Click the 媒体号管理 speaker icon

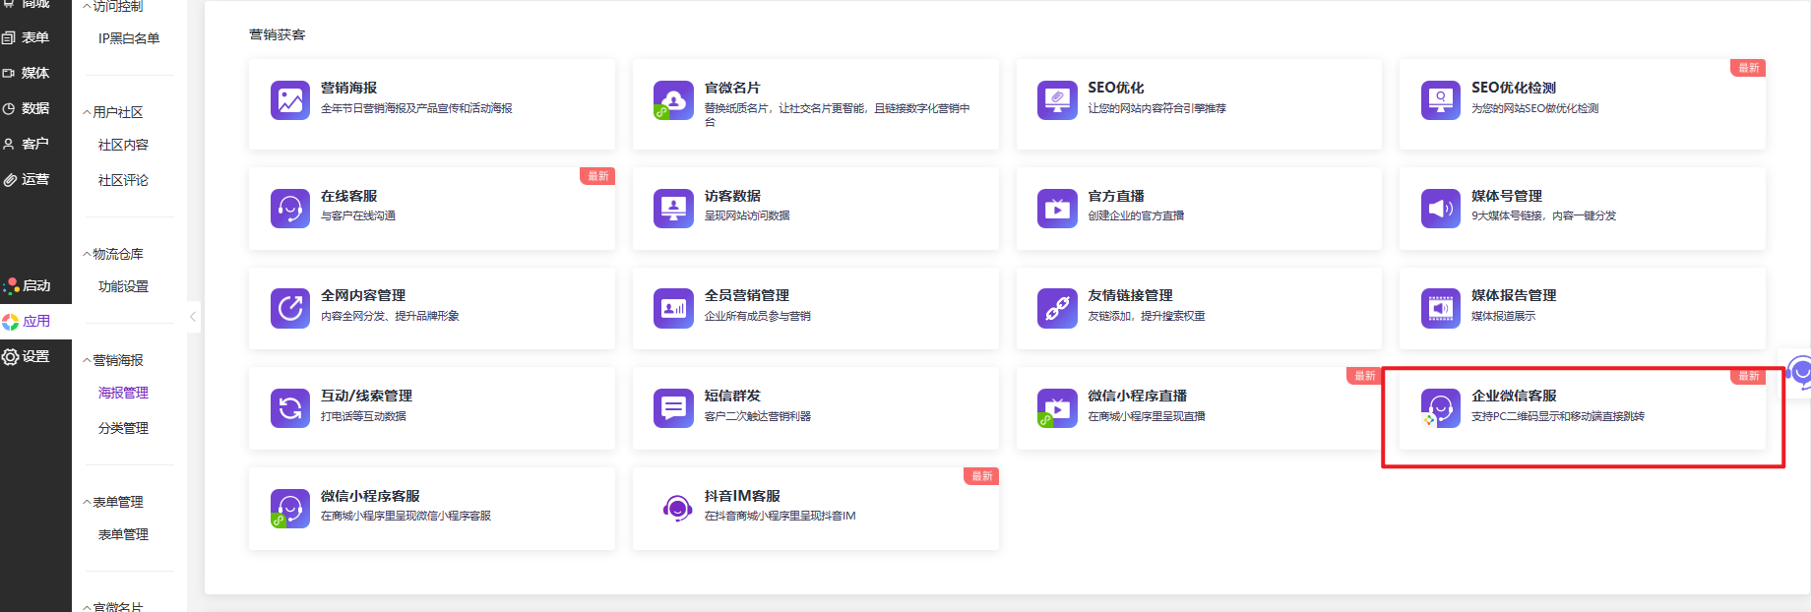click(x=1440, y=209)
